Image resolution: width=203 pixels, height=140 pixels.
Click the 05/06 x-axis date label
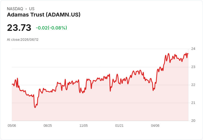12,126
